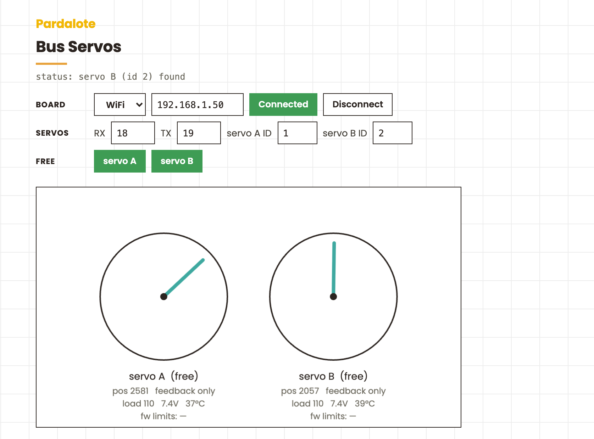Click the fw limits text under servo B

coord(333,416)
